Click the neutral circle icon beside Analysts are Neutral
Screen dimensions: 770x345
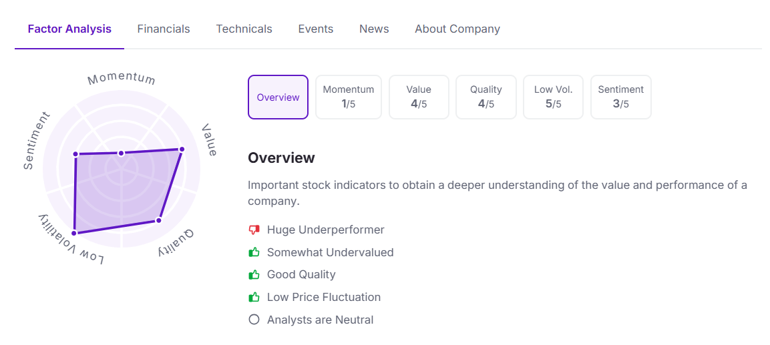254,320
